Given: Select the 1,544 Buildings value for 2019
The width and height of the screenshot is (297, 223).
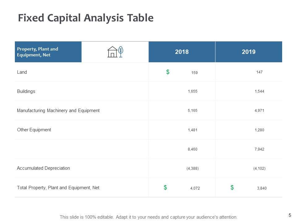Looking at the screenshot, I should [x=259, y=91].
